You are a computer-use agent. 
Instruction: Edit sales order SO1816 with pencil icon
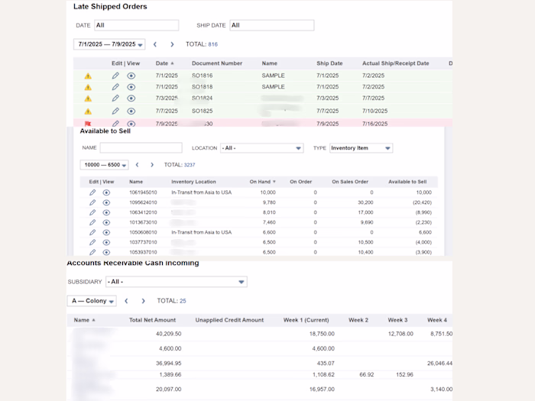point(115,76)
